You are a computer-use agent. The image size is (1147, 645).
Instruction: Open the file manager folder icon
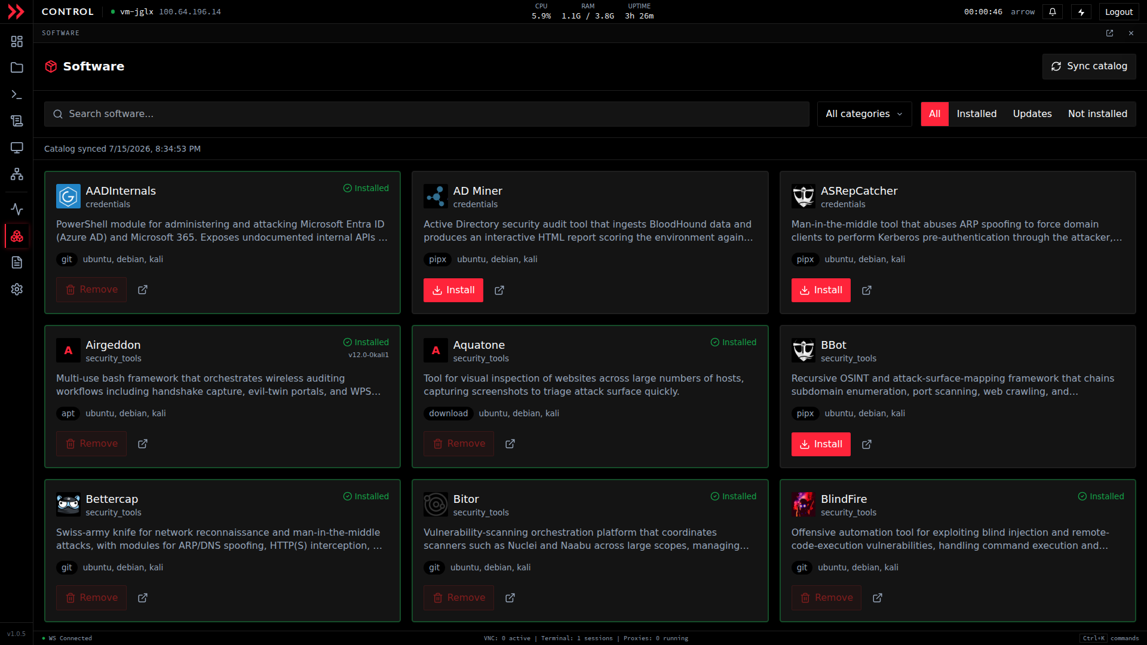coord(17,67)
